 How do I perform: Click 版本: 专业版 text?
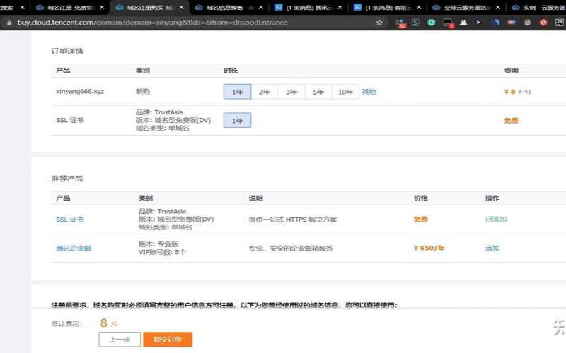pos(158,244)
